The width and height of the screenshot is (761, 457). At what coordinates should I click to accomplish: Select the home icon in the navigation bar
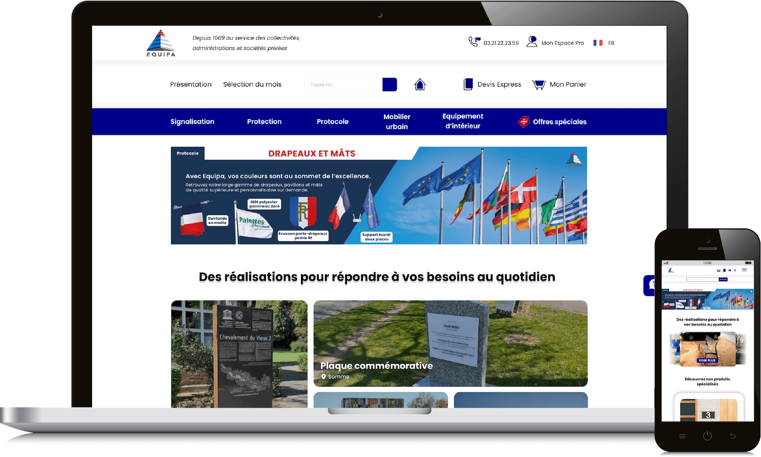pyautogui.click(x=419, y=84)
